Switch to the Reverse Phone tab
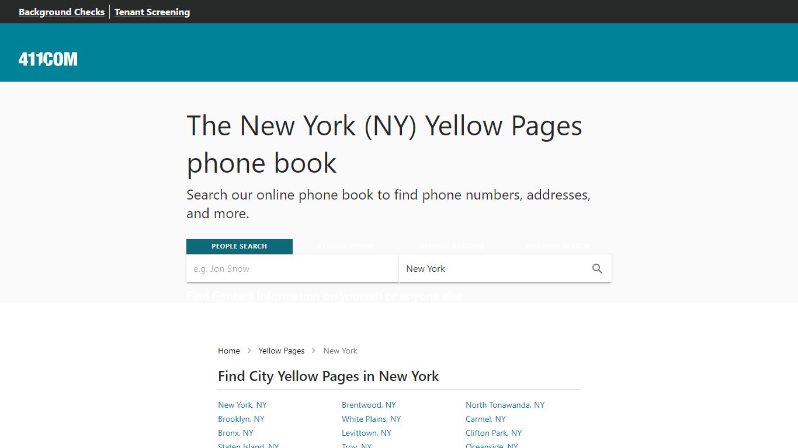 (346, 246)
